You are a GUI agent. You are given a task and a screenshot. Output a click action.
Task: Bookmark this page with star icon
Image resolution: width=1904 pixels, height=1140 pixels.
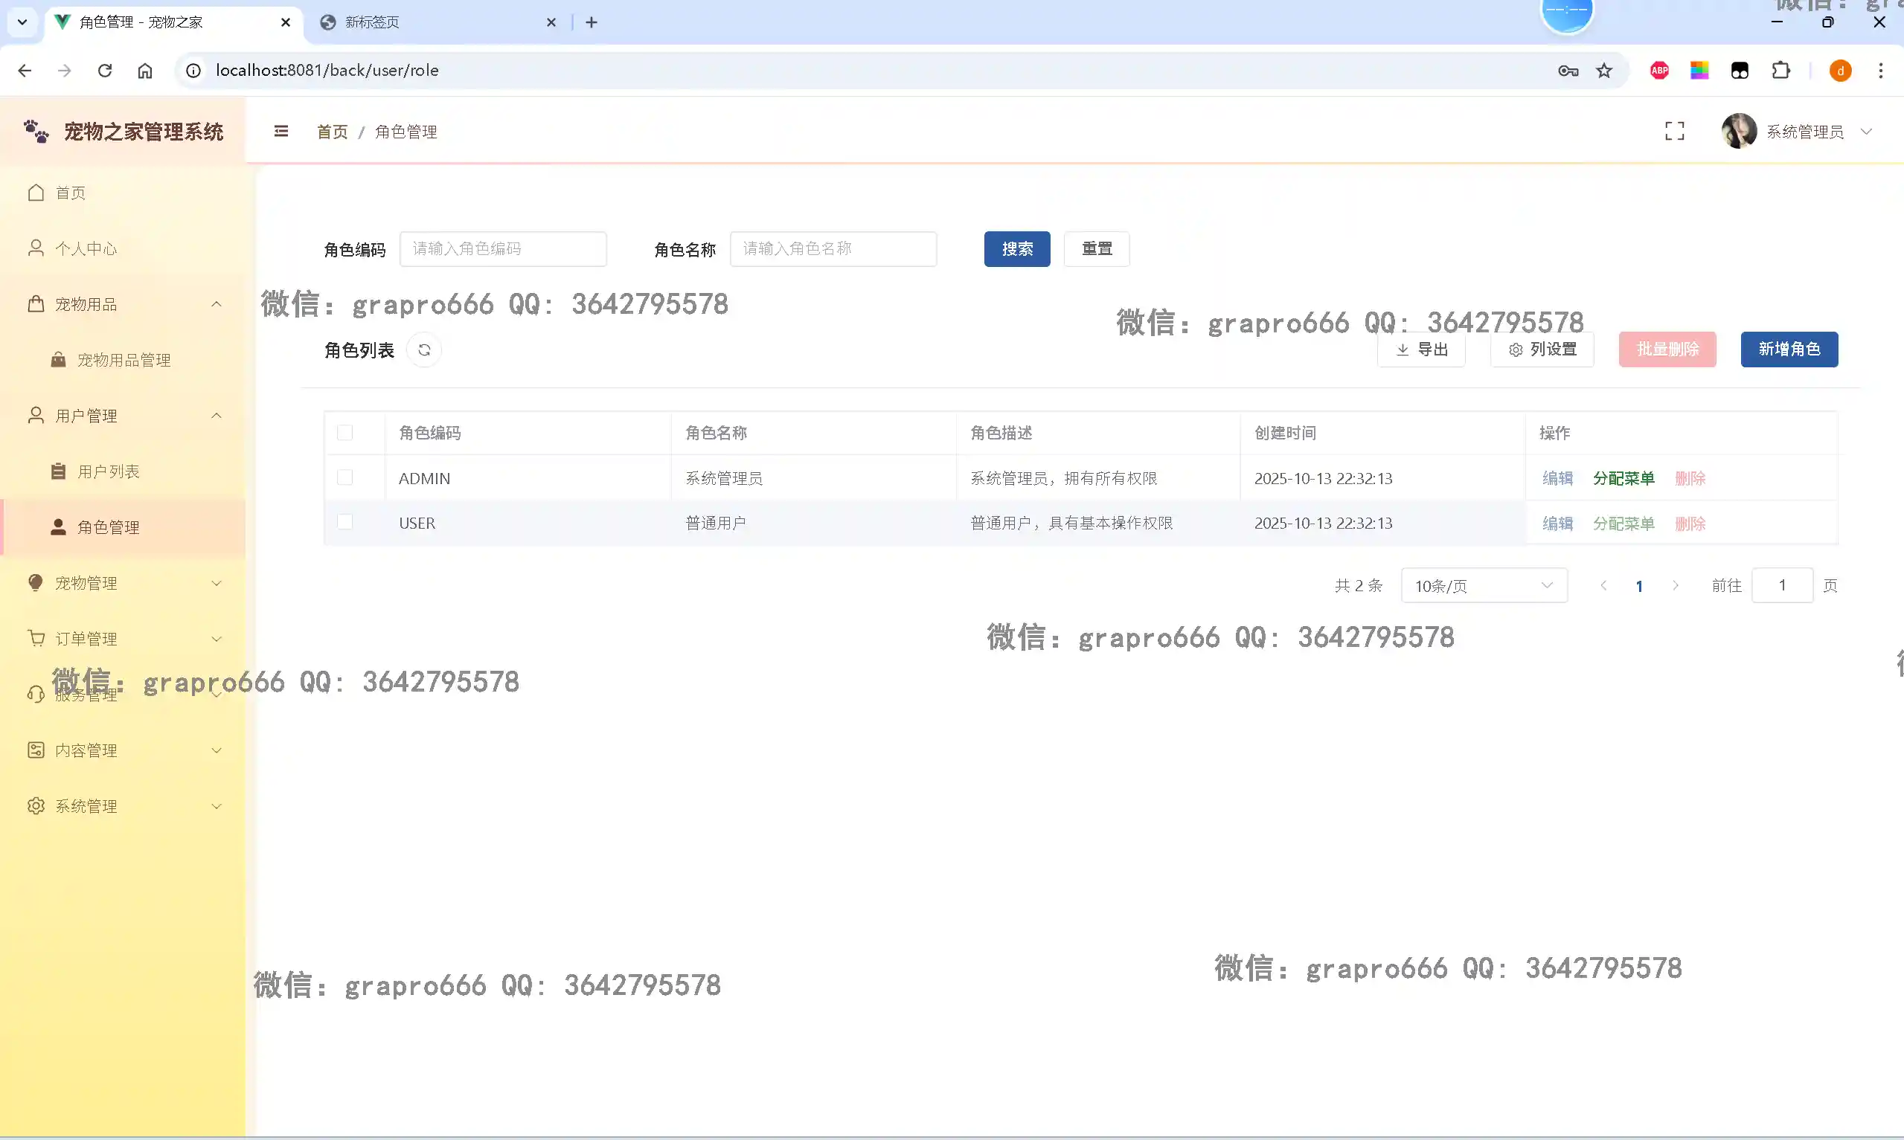pos(1603,71)
